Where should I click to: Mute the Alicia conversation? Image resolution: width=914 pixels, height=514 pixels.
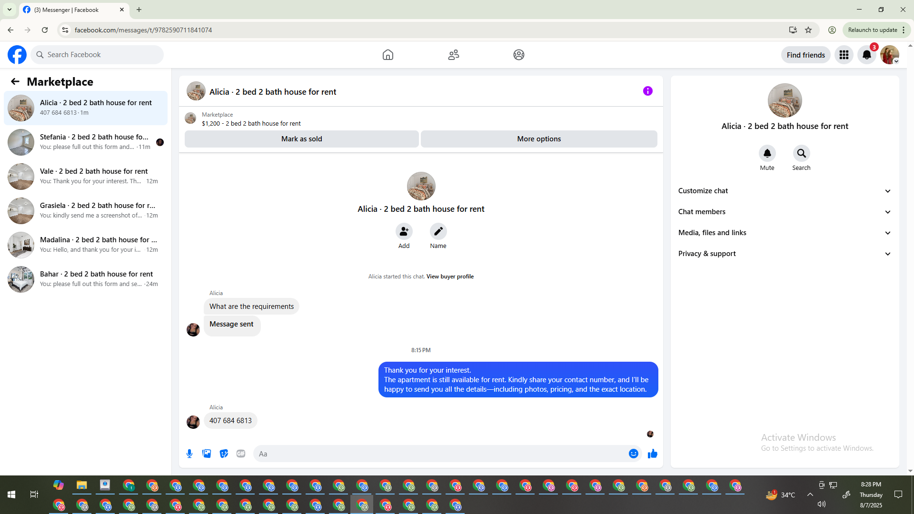[767, 153]
